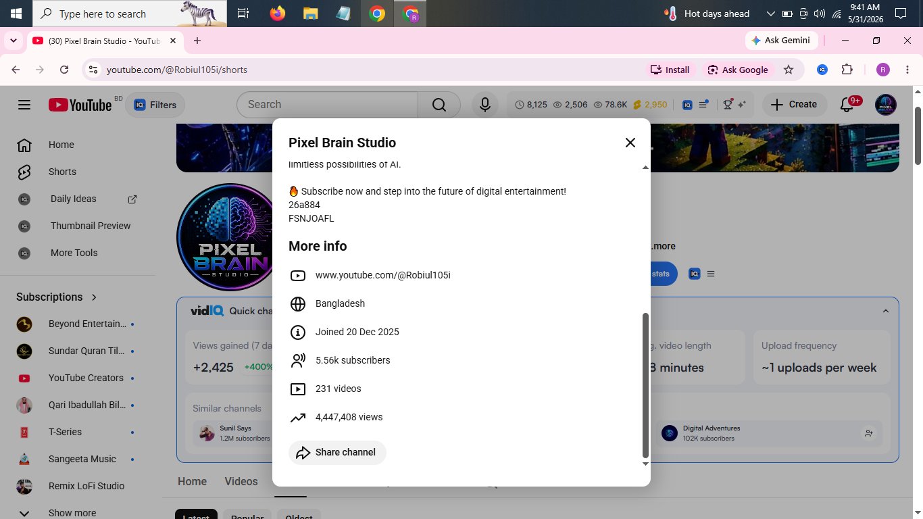The width and height of the screenshot is (923, 519).
Task: Click the YouTube logo
Action: tap(80, 105)
